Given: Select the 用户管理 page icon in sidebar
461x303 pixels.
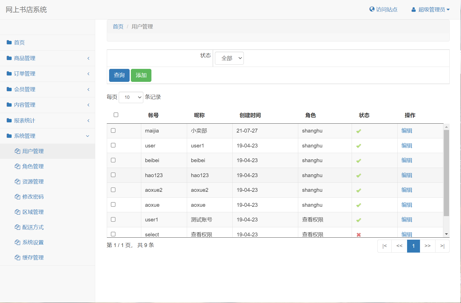Looking at the screenshot, I should [x=17, y=151].
